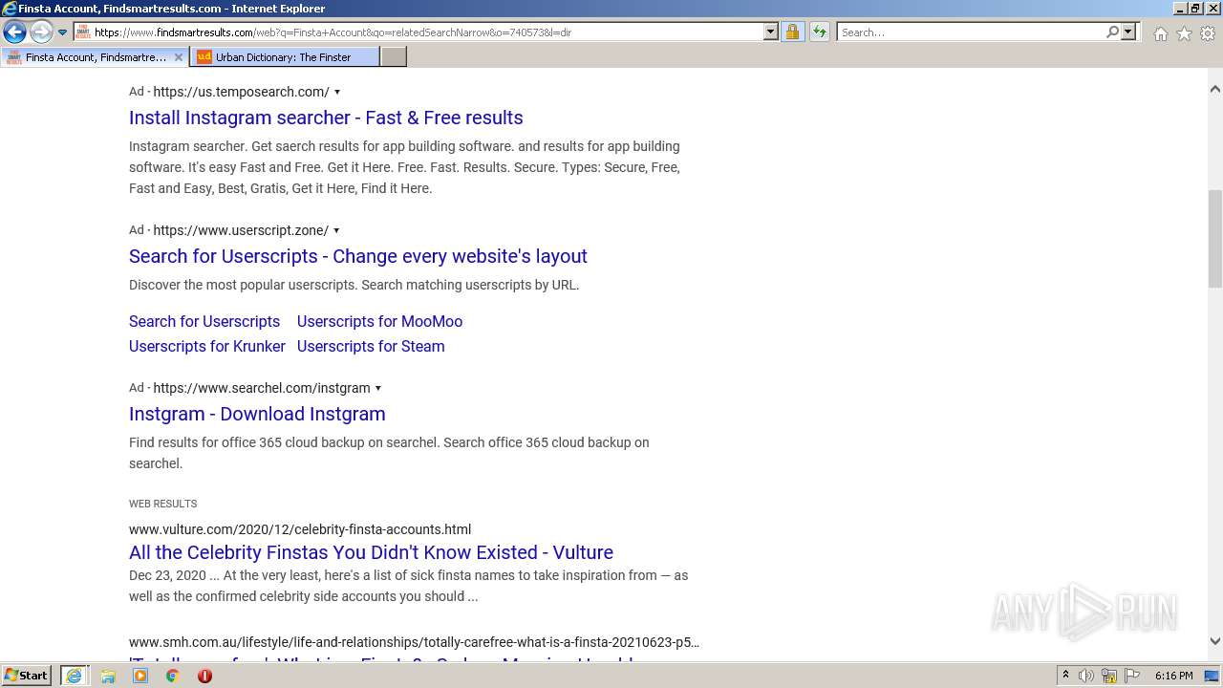Open the Action Center flag icon
Screen dimensions: 1223x688
pos(1132,676)
